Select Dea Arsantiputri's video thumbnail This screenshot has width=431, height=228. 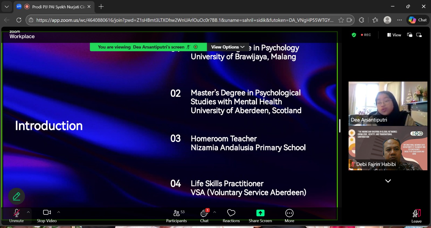point(388,103)
